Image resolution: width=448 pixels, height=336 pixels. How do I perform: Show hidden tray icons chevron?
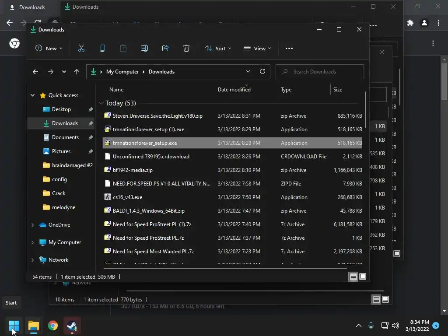coord(359,325)
